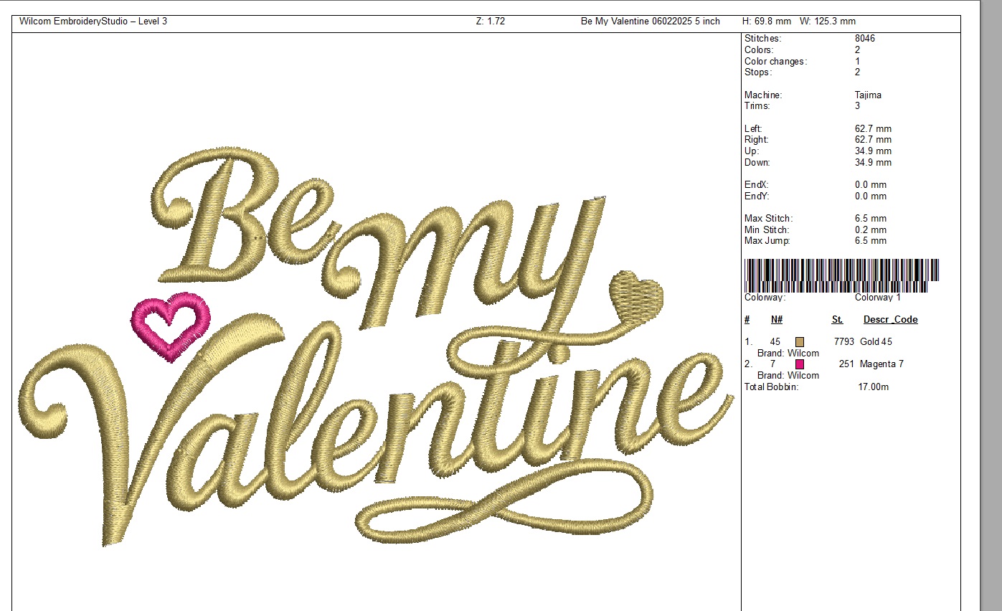This screenshot has width=1002, height=611.
Task: Click the Gold 45 description text
Action: [x=876, y=342]
